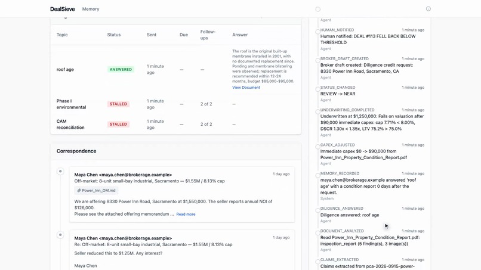Click the DILIGENCE_ANSWERED event marker circle

318,210
